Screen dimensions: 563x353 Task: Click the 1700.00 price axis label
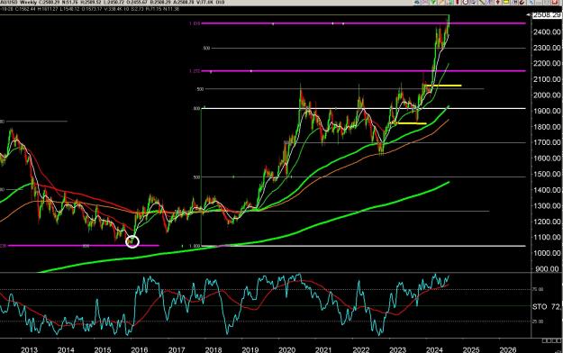pyautogui.click(x=546, y=142)
